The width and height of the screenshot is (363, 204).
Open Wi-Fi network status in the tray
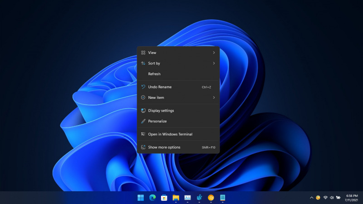(x=325, y=198)
